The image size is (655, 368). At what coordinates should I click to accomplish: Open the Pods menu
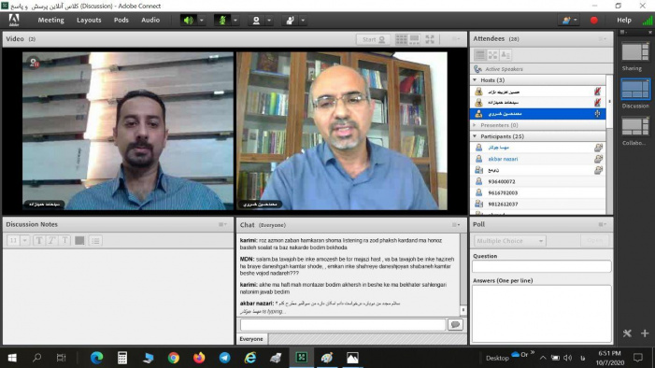[x=121, y=20]
